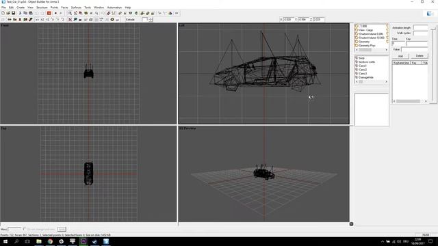Click the black dot toolbar icon

click(55, 13)
